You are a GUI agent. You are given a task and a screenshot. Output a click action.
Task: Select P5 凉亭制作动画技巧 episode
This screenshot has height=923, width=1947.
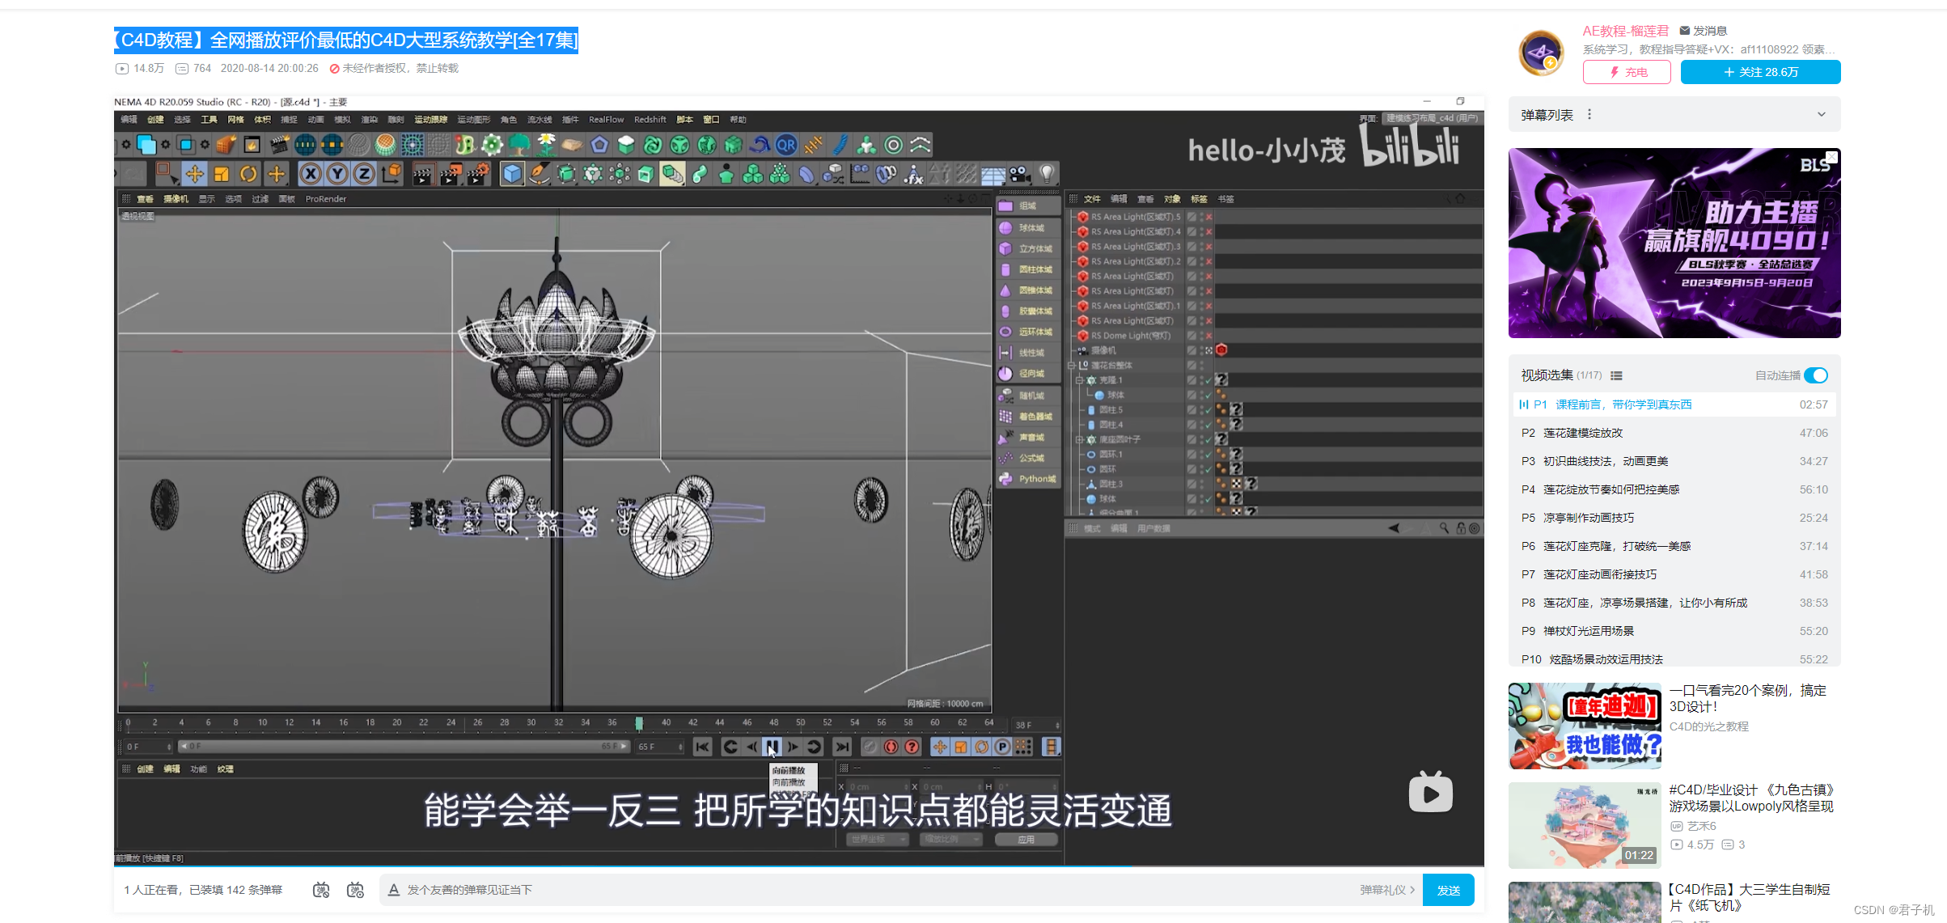[x=1588, y=518]
